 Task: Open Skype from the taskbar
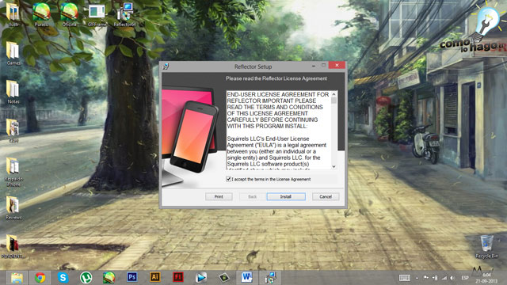pos(63,278)
